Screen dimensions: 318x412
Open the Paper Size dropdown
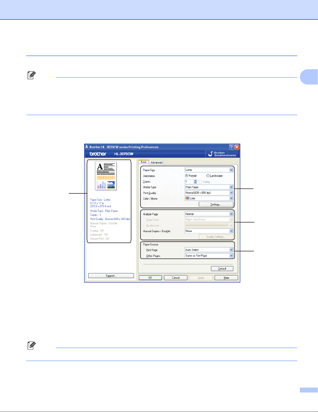click(x=209, y=170)
